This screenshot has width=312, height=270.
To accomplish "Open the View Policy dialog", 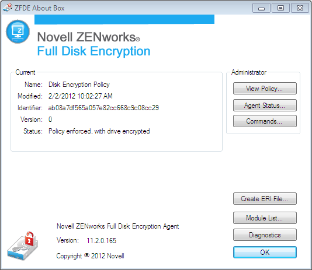I will (265, 89).
